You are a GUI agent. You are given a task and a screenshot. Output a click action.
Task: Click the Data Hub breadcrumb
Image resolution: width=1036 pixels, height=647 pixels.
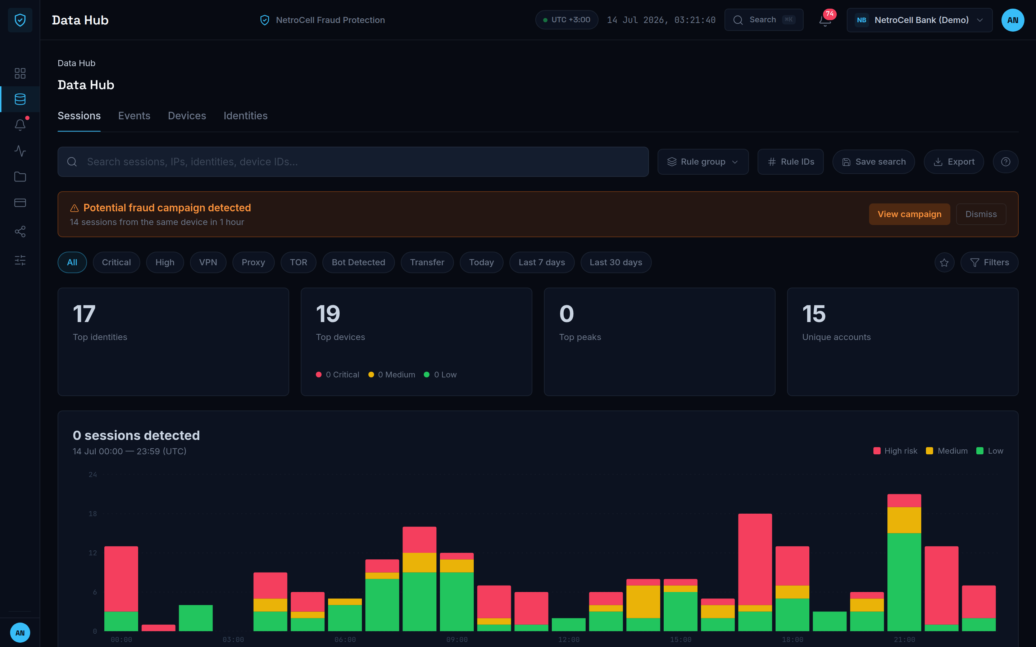[x=76, y=63]
